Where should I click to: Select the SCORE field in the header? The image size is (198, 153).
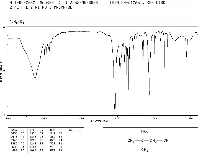54,2
